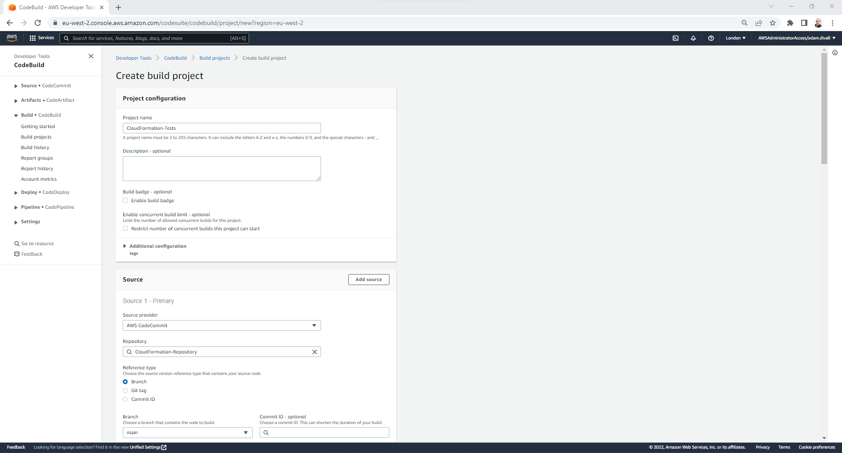842x453 pixels.
Task: Click the Go to resource search icon
Action: [x=17, y=243]
